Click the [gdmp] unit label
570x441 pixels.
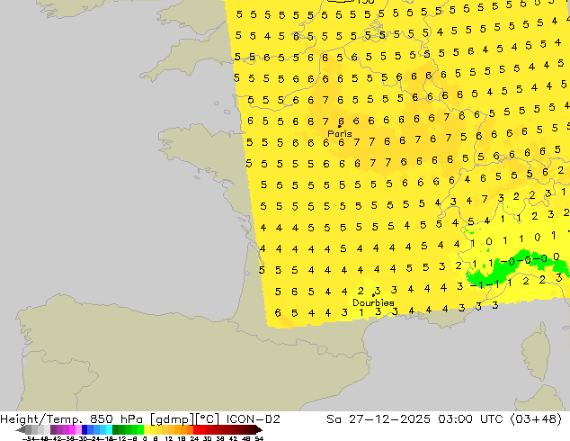click(x=173, y=419)
